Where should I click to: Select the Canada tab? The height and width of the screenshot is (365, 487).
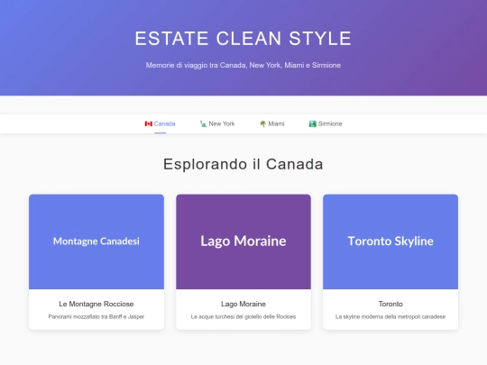(160, 123)
